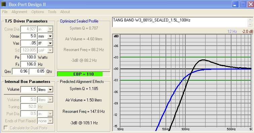
Task: Expand the Vas units dropdown
Action: click(x=50, y=43)
